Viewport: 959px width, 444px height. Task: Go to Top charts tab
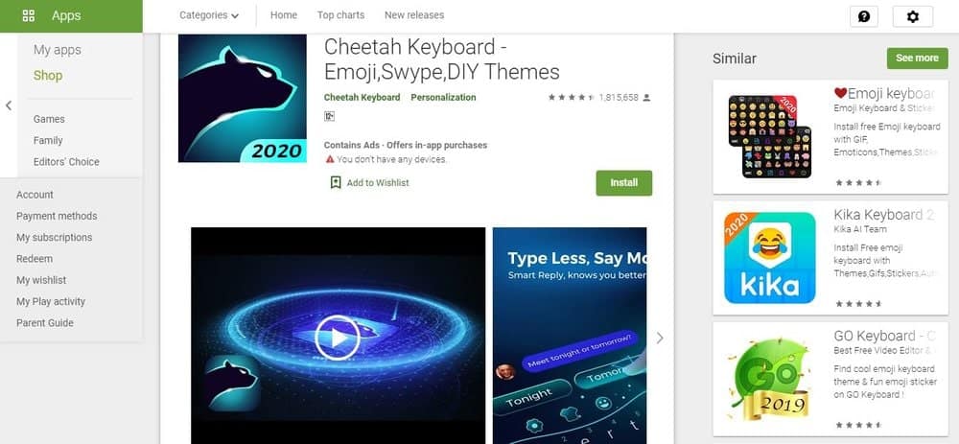coord(340,15)
